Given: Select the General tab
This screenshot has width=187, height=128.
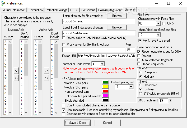Looking at the screenshot, I should pos(130,9).
